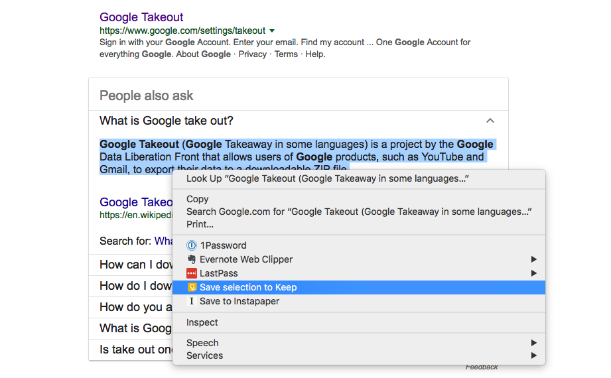The width and height of the screenshot is (611, 378).
Task: Click the Feedback link below the box
Action: point(482,367)
